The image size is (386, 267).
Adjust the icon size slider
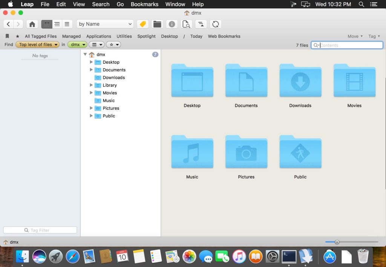(x=337, y=242)
